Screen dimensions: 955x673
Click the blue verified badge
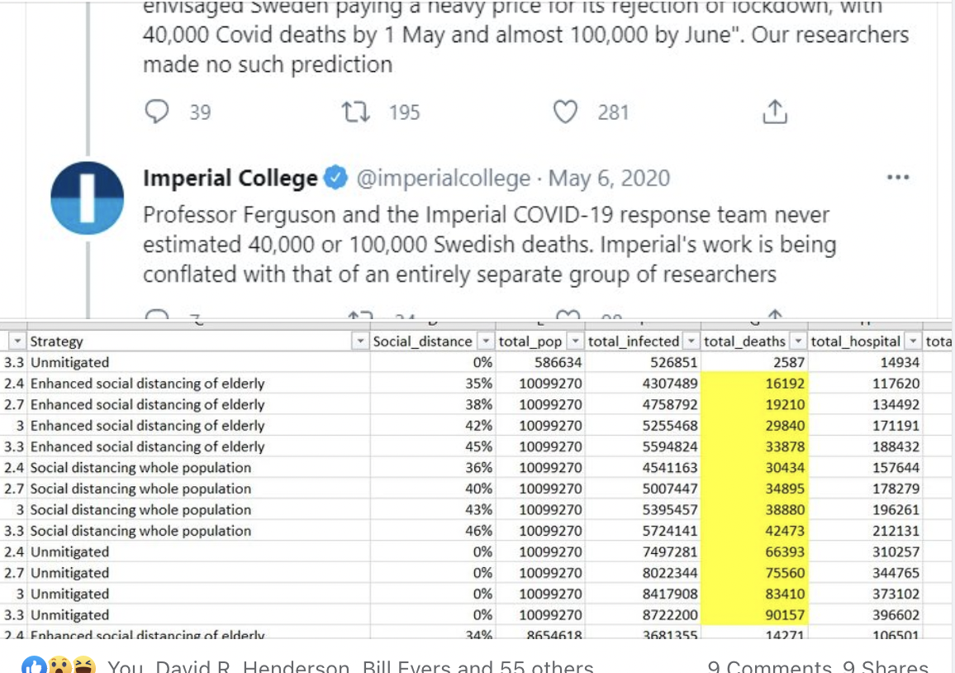(335, 178)
